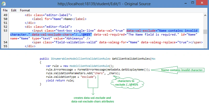
Task: Close the Original Source window
Action: pos(202,3)
